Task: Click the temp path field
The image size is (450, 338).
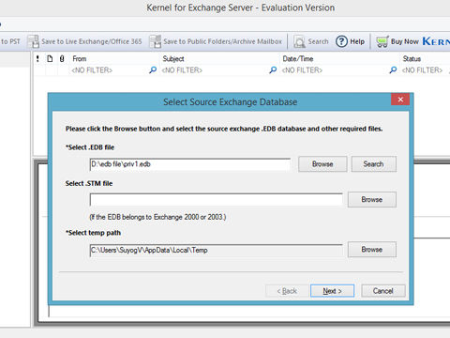Action: tap(217, 251)
